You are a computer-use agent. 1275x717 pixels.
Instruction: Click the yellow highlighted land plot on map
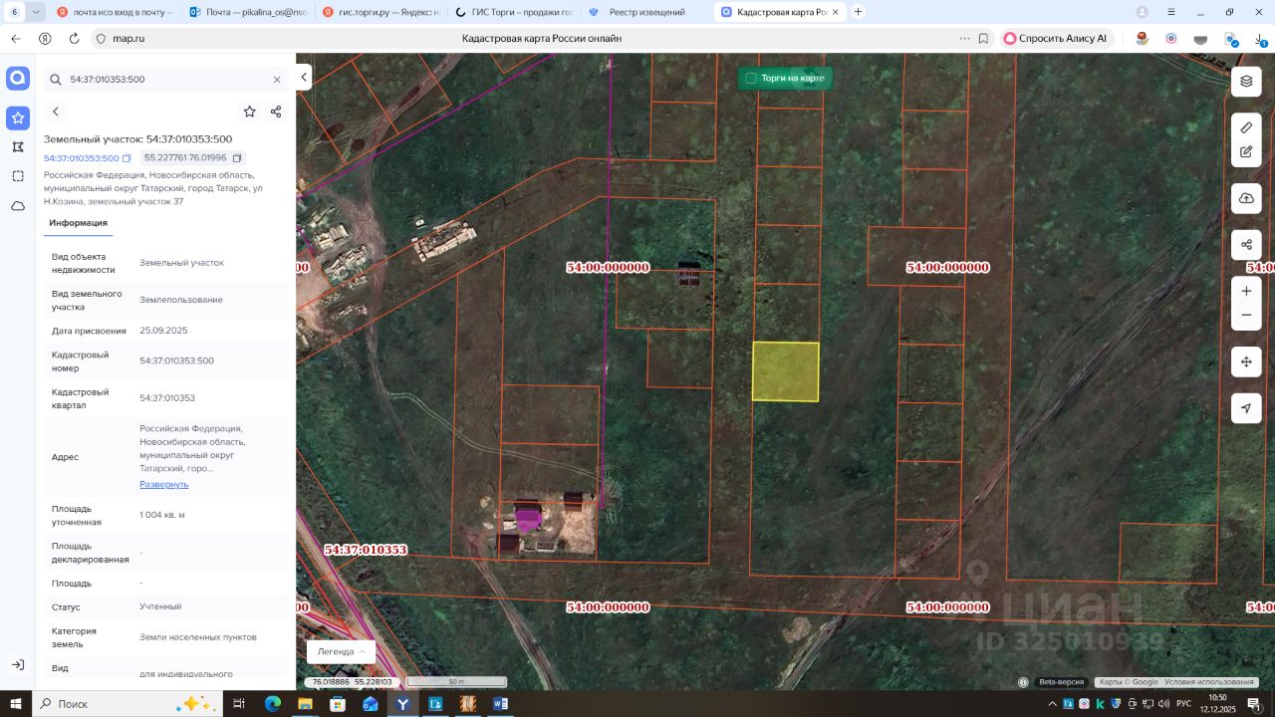pyautogui.click(x=785, y=371)
